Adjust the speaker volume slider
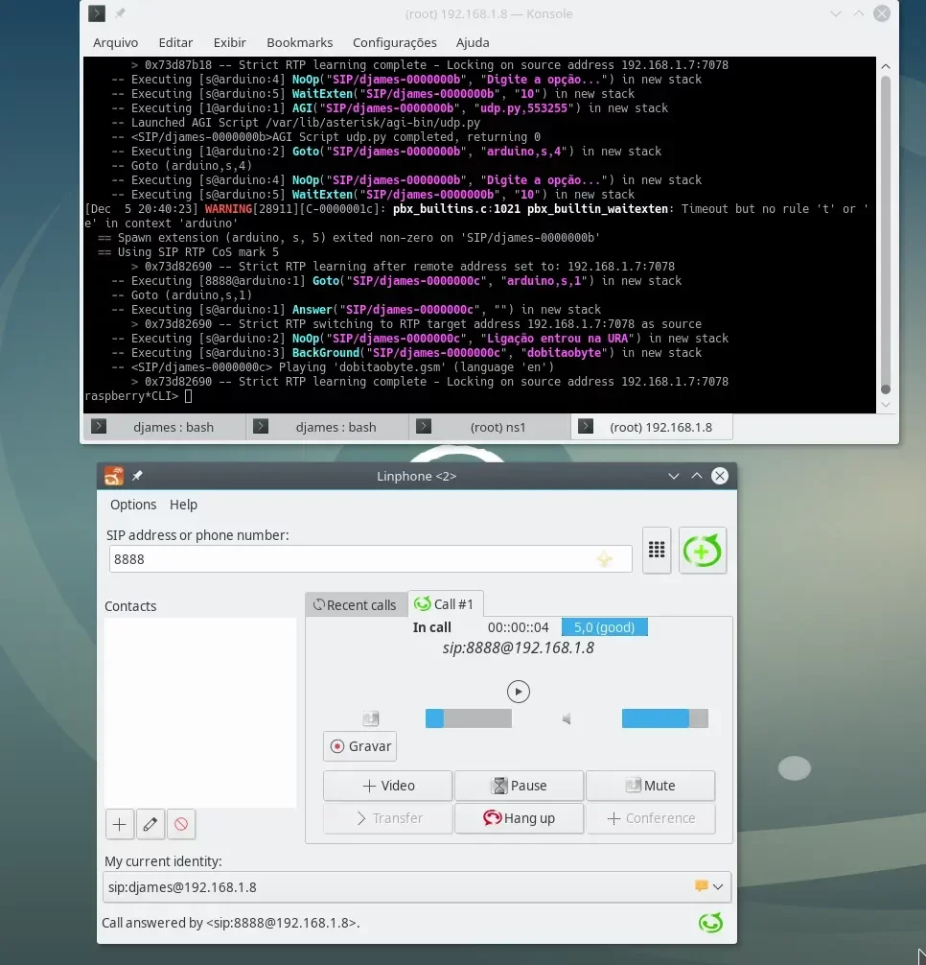Viewport: 926px width, 965px height. coord(664,718)
